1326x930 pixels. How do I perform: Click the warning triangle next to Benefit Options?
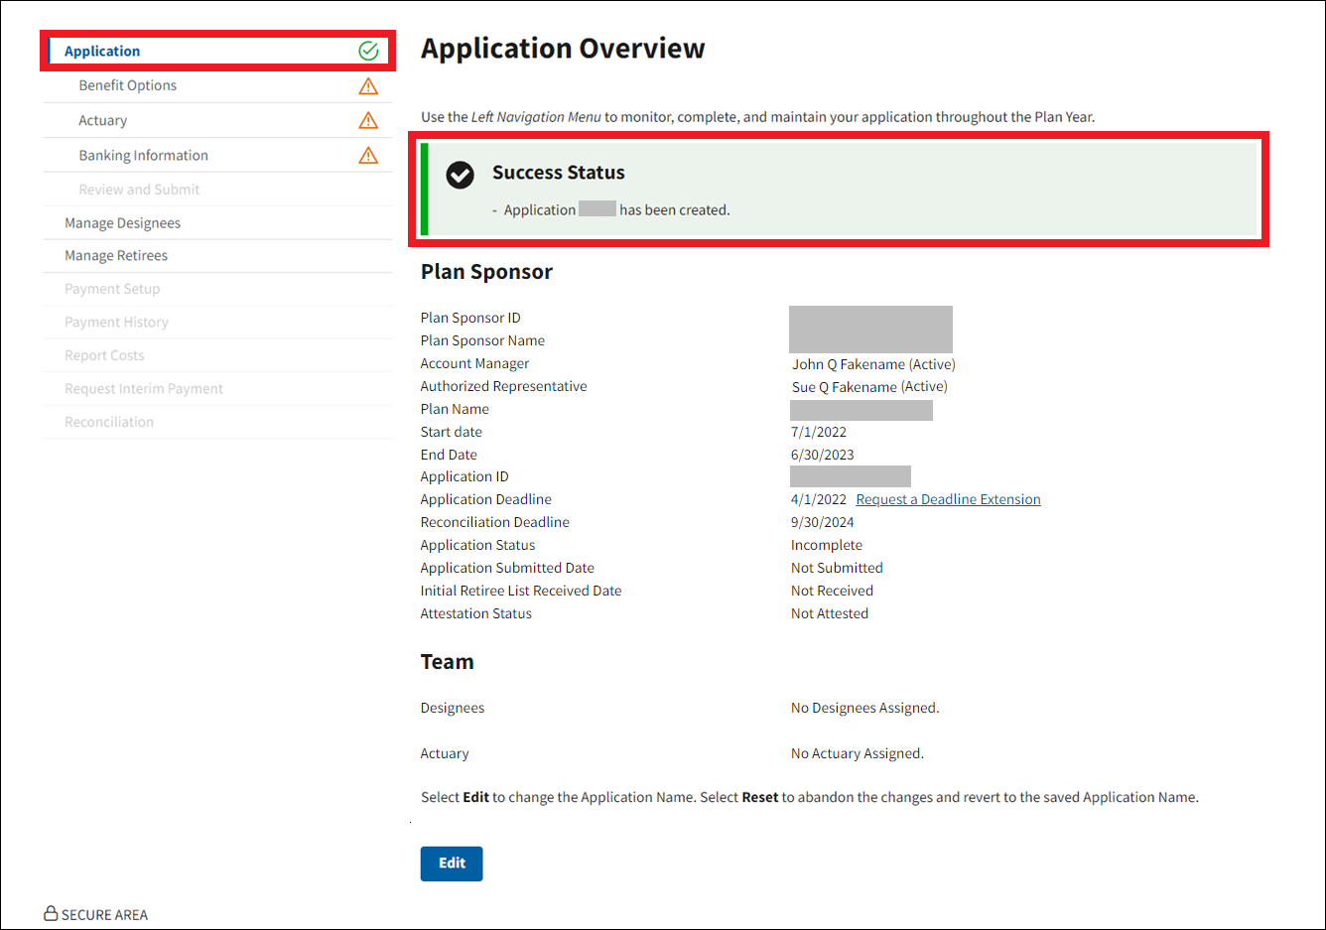coord(368,86)
